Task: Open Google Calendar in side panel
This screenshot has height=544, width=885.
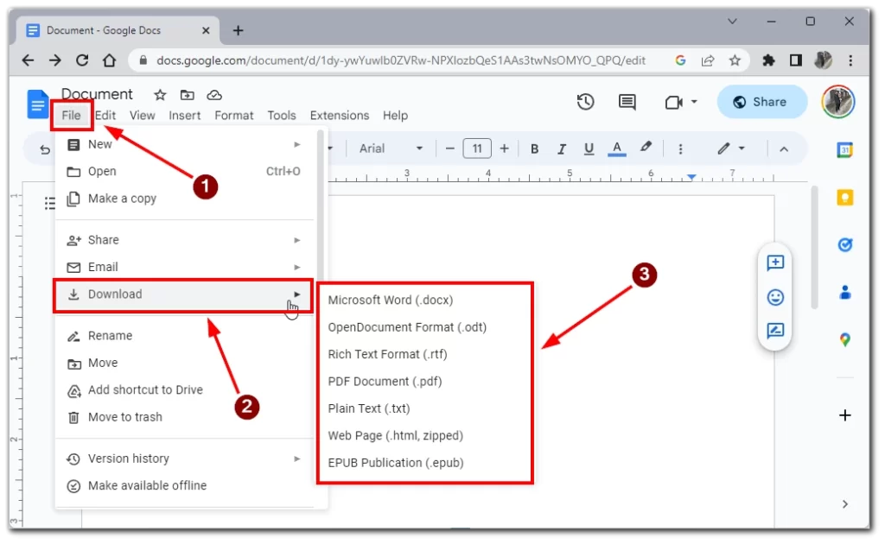Action: point(844,150)
